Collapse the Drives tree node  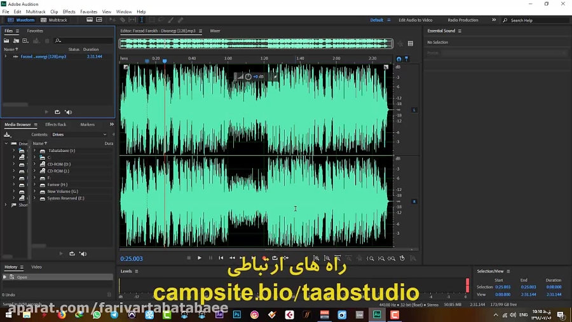click(6, 143)
